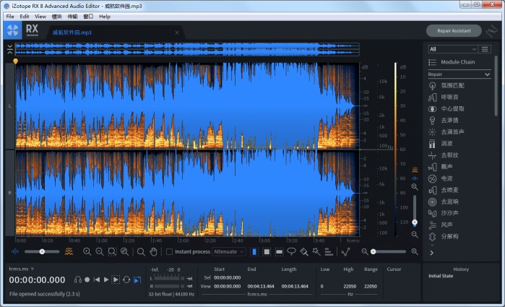Open the Help menu
Screen dimensions: 505x307
coord(105,17)
